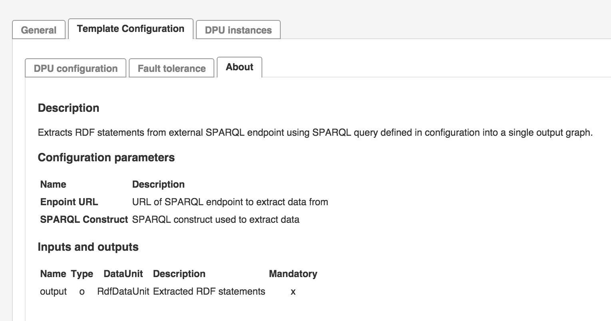Screen dimensions: 611x321
Task: Select the About sub-tab
Action: 239,67
